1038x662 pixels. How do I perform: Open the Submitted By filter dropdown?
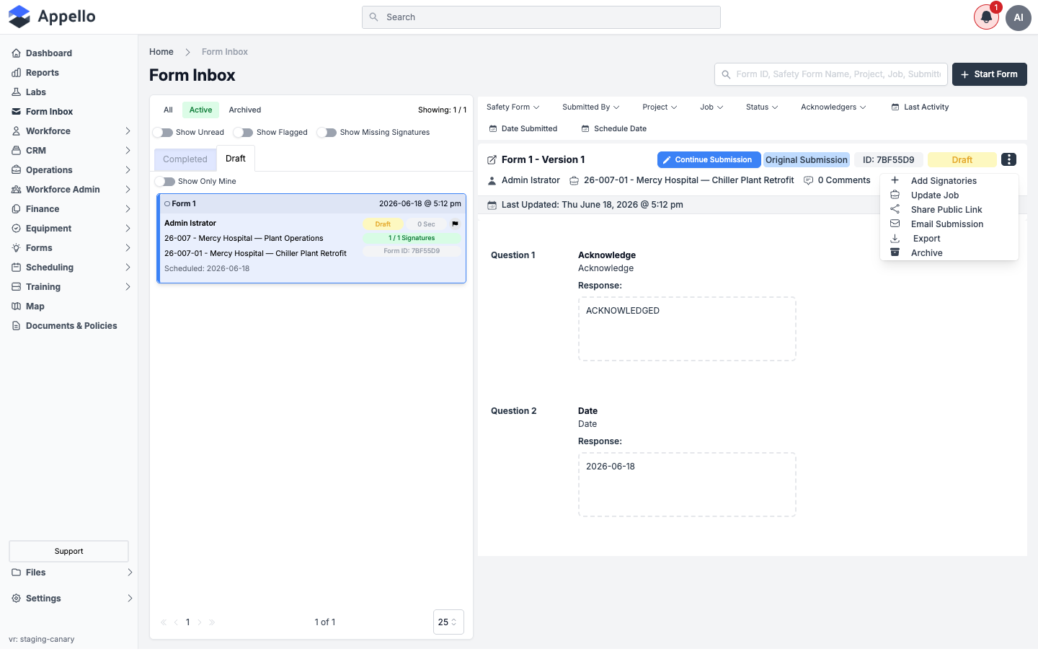tap(590, 107)
